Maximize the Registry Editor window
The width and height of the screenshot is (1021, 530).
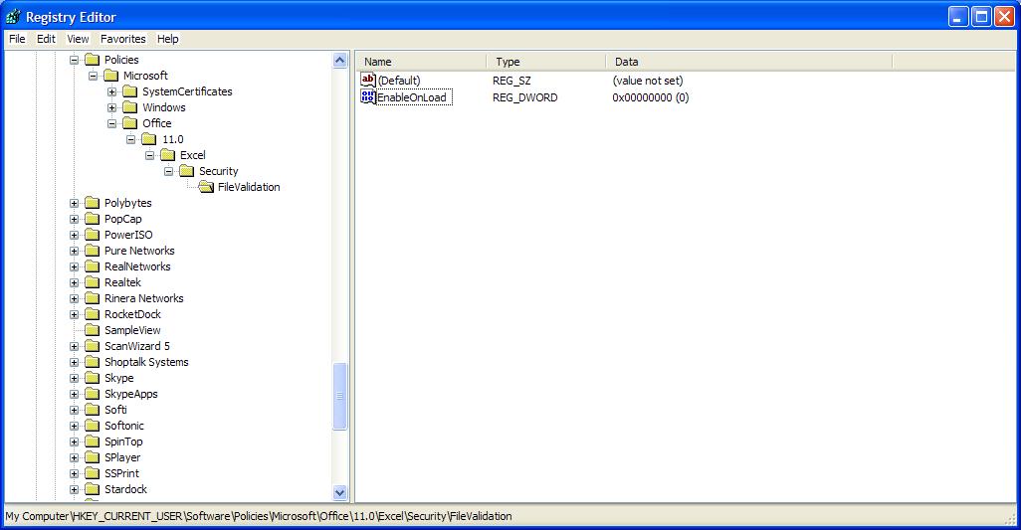click(x=980, y=16)
